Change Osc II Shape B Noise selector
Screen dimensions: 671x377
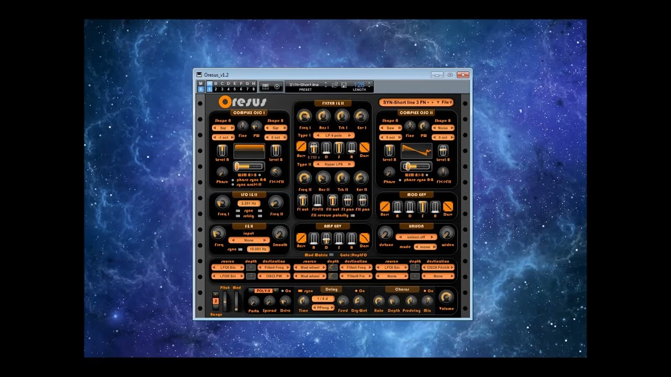[443, 128]
